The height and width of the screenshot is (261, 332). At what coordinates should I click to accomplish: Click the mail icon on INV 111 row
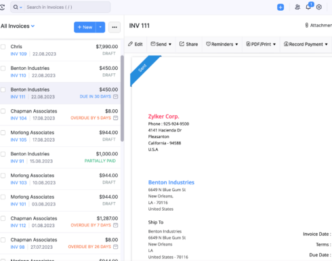tap(115, 97)
